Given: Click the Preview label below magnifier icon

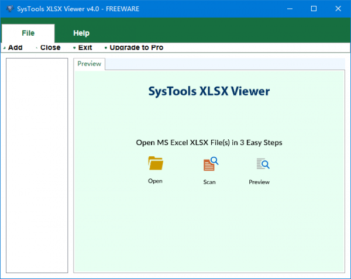Looking at the screenshot, I should tap(259, 182).
